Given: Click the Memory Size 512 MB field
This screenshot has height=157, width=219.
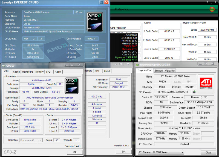Looking at the screenshot, I should point(163,123).
